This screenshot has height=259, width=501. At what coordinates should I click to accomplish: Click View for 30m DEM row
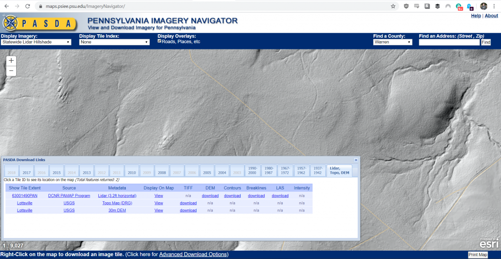coord(159,211)
